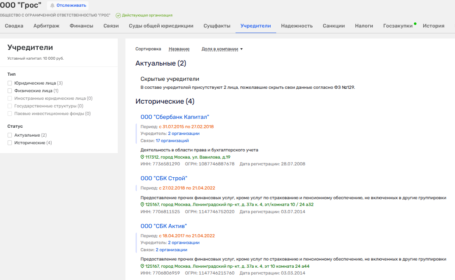
Task: Open the Доля в компании sort dropdown
Action: [x=222, y=49]
